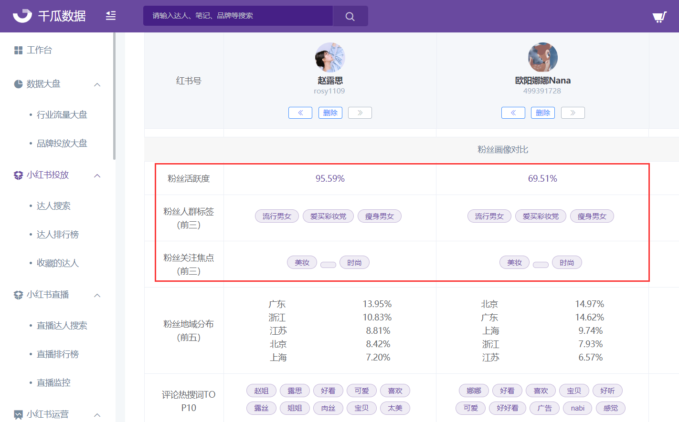Click 欧阳娜娜Nana's 美妆 focus tag
This screenshot has height=422, width=679.
(515, 262)
